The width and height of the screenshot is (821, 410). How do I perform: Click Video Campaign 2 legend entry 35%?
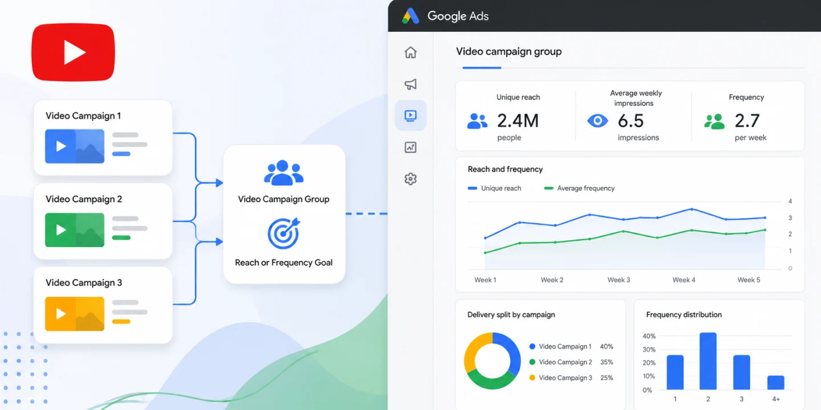point(571,362)
